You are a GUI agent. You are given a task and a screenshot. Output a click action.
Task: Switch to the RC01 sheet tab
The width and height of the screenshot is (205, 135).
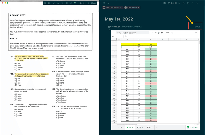point(129,127)
